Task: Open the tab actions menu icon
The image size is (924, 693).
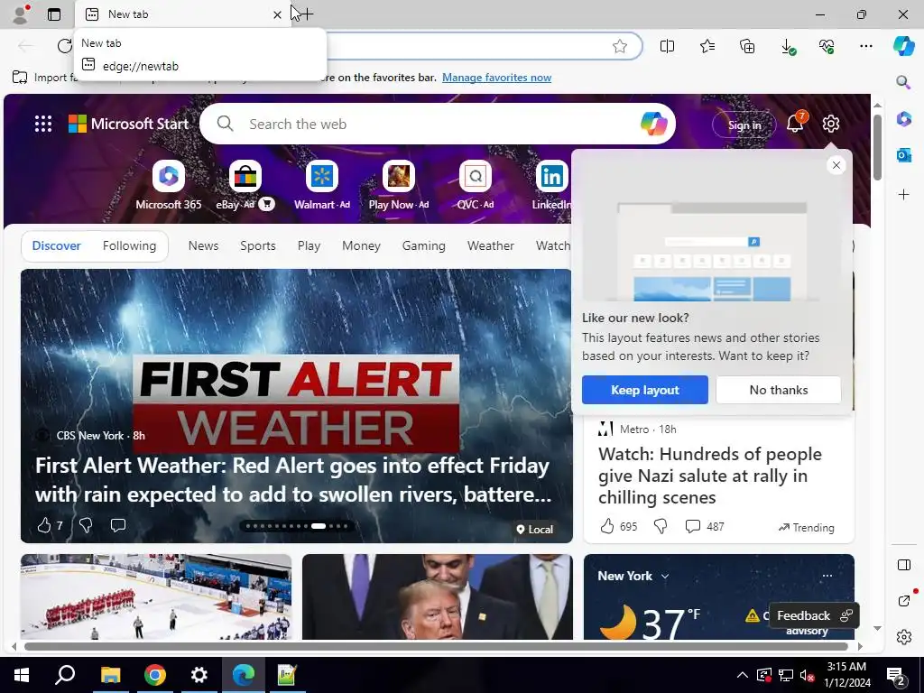Action: 54,14
